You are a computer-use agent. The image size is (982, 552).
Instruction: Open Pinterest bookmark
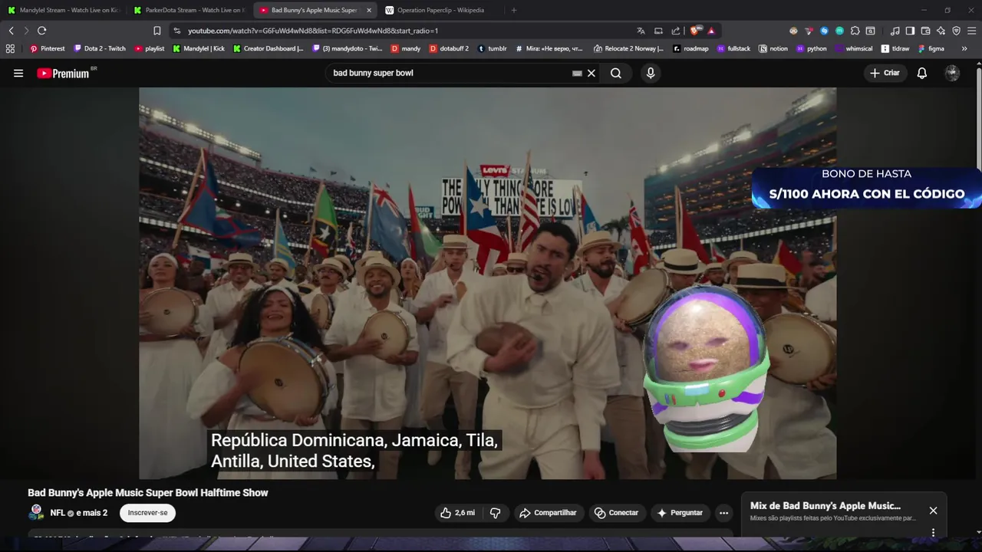point(47,48)
